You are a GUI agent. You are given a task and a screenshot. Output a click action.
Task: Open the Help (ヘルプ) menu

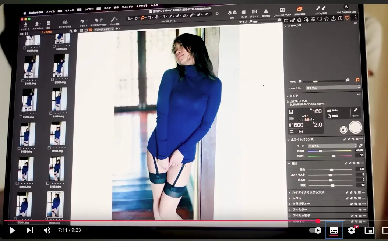[x=154, y=5]
